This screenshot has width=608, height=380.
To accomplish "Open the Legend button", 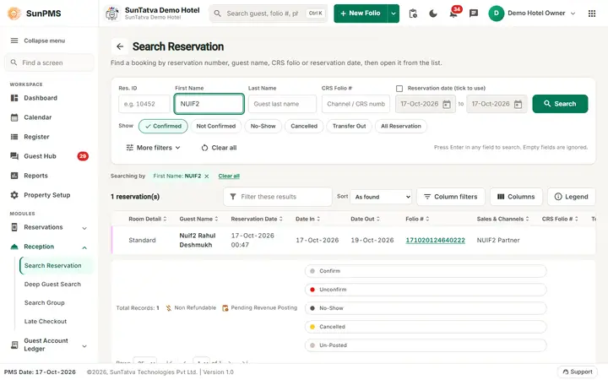I will coord(571,197).
